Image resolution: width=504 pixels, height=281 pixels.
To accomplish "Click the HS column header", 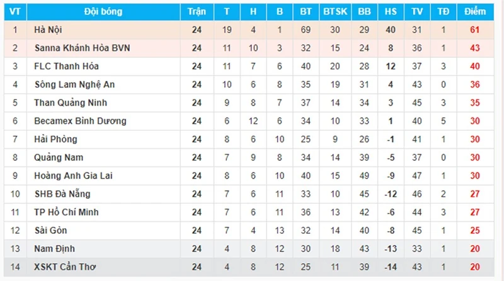I will tap(391, 12).
